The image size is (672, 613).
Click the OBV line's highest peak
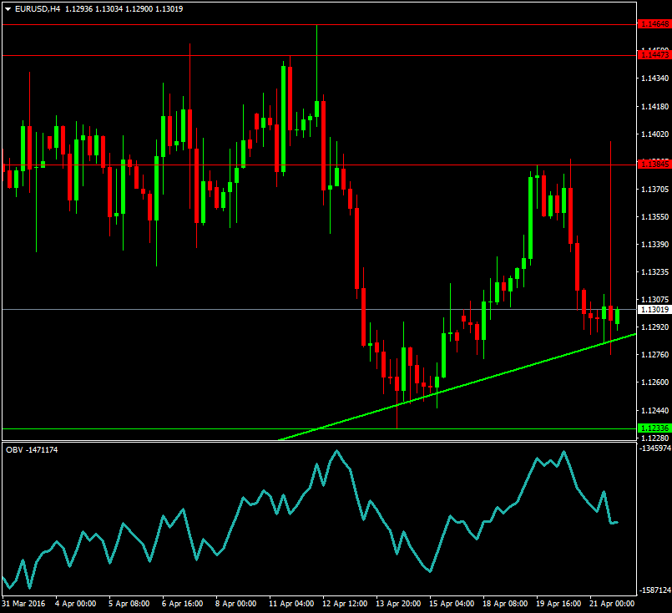pyautogui.click(x=337, y=452)
